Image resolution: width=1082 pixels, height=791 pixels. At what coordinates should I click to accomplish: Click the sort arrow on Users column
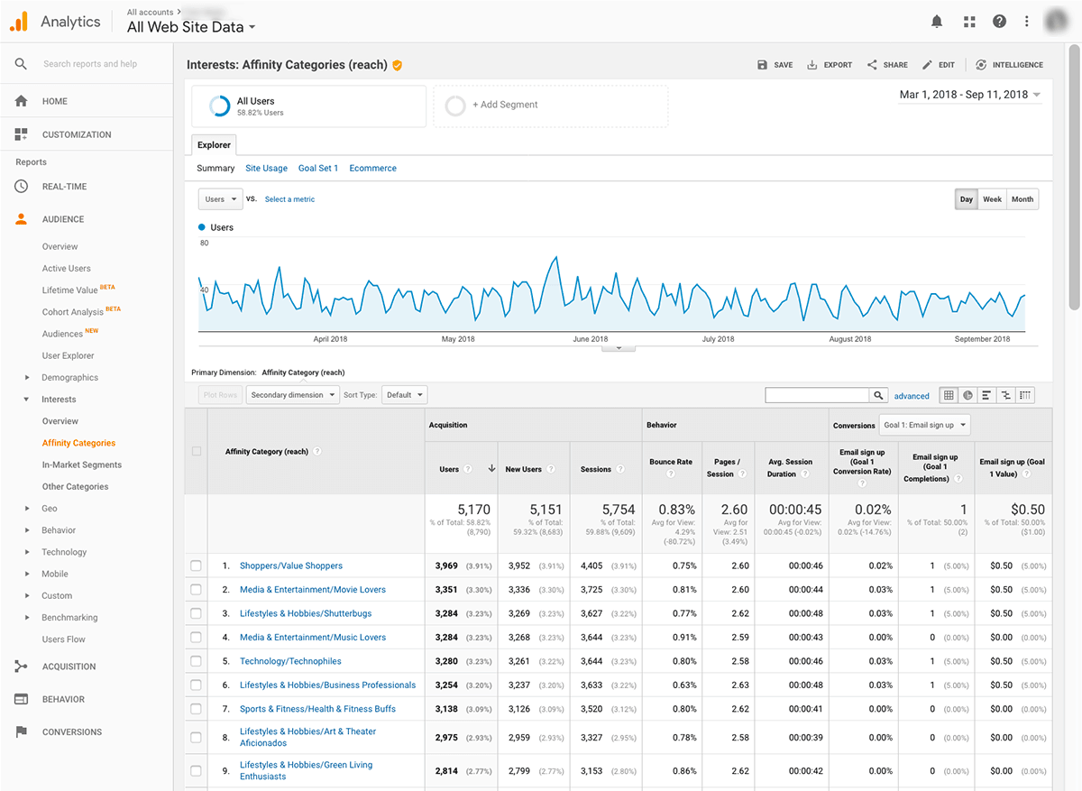click(x=491, y=469)
